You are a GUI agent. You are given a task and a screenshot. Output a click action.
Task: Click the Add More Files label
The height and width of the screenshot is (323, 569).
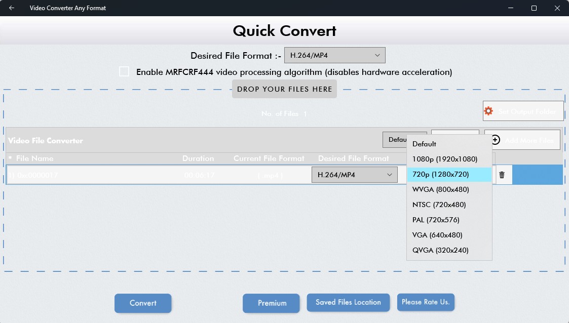point(529,140)
